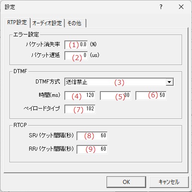This screenshot has width=192, height=192.
Task: Click the help question mark icon
Action: pyautogui.click(x=161, y=7)
